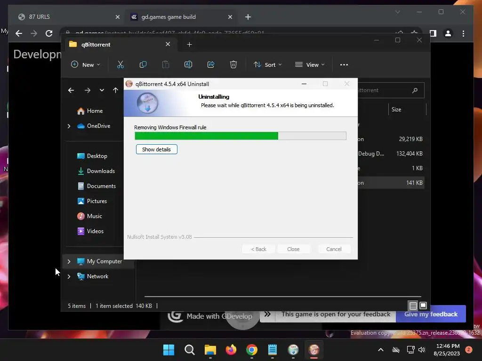Select Desktop in the navigation pane

(97, 156)
